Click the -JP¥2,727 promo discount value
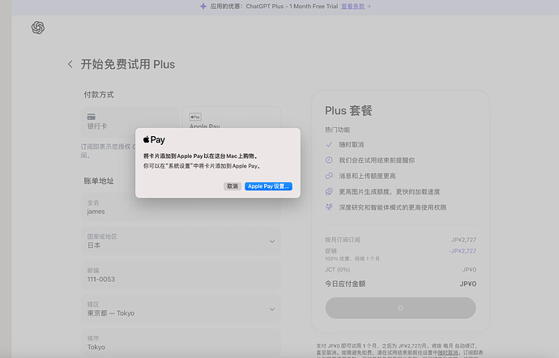Screen dimensions: 559x358 tap(463, 250)
